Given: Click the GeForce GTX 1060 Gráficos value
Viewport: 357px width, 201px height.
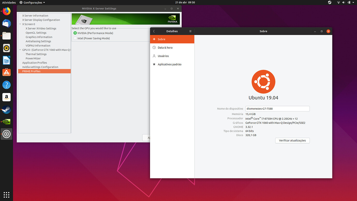Looking at the screenshot, I should [x=275, y=123].
